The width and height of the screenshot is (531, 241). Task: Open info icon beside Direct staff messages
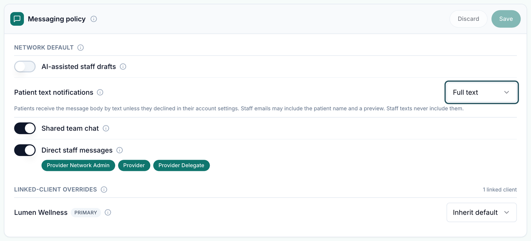pos(119,150)
